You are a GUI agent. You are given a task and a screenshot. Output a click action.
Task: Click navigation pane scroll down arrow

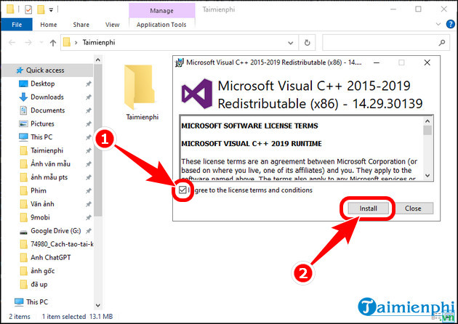(98, 306)
